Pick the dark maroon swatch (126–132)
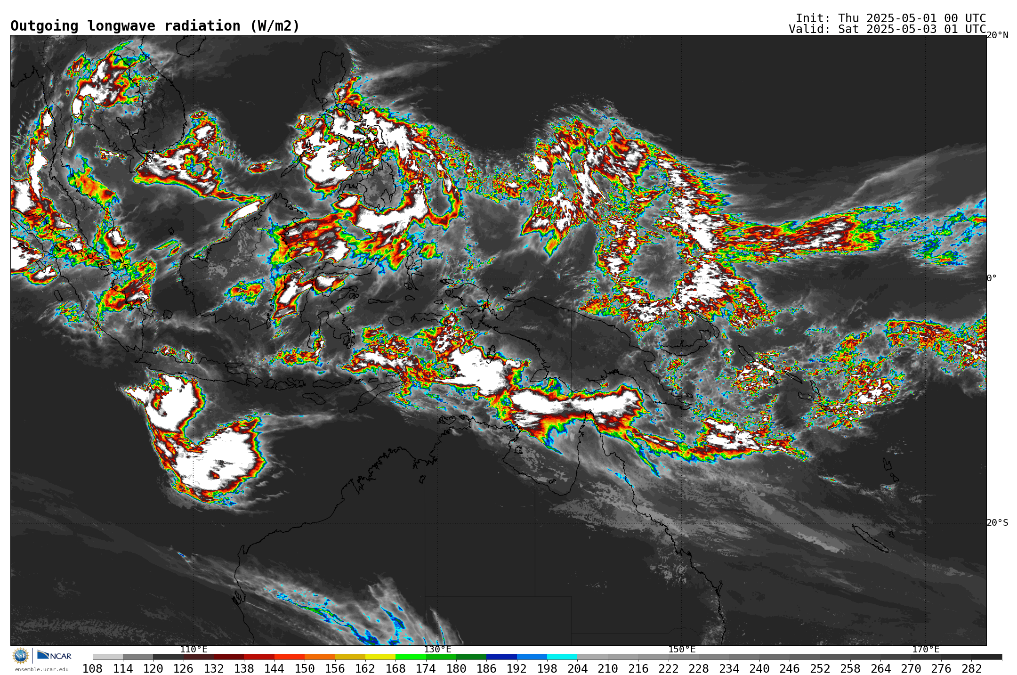The width and height of the screenshot is (1017, 675). [x=198, y=657]
